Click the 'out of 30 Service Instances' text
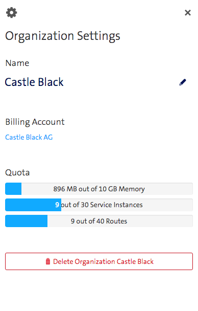198x311 pixels. pyautogui.click(x=102, y=205)
